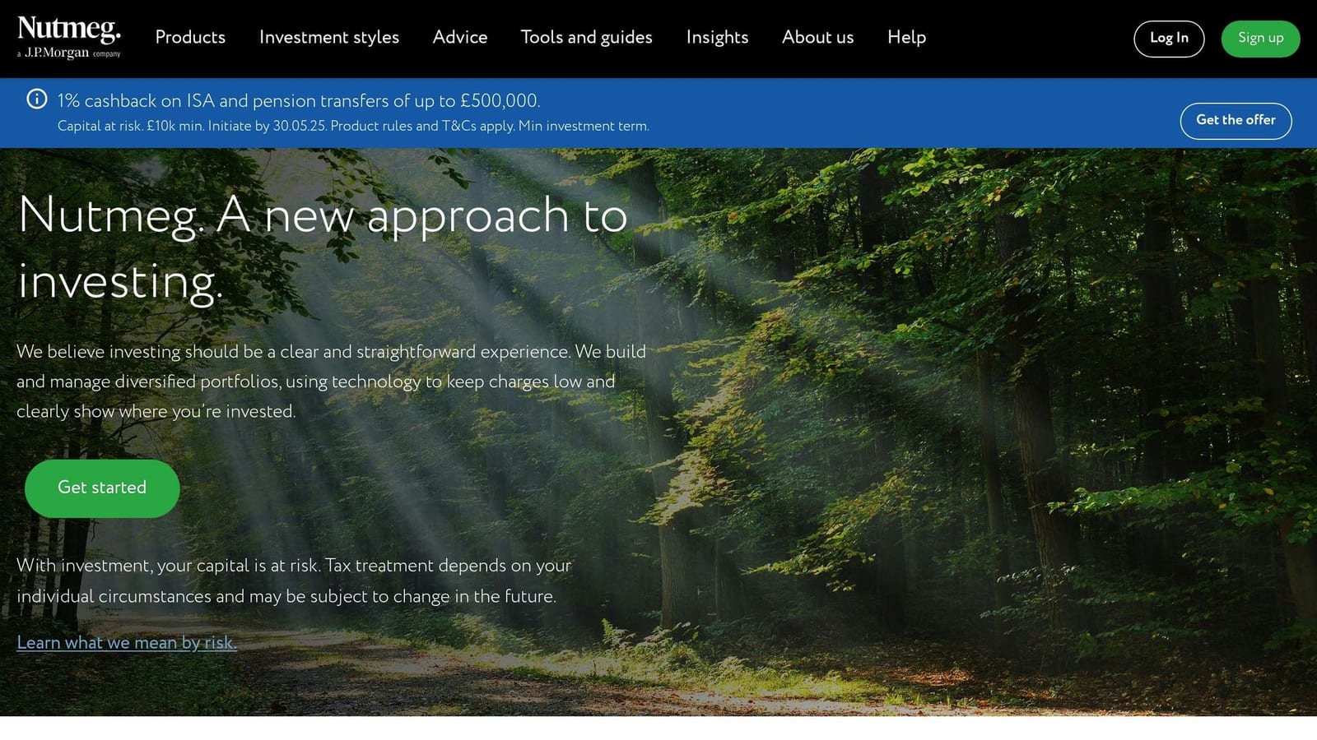The image size is (1317, 740).
Task: Click the capital at risk tax treatment disclaimer
Action: tap(294, 580)
